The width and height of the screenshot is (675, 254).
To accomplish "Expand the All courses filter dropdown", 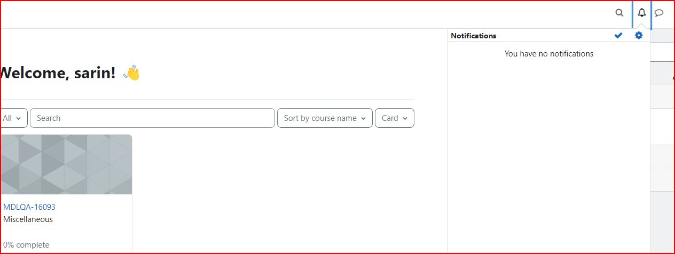I will (13, 118).
